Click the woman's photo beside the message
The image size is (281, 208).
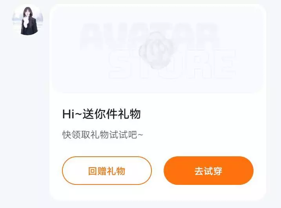click(27, 20)
